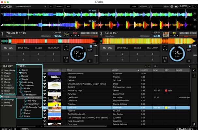Open the info panel icon
Screen dimensions: 198x130
click(x=194, y=76)
